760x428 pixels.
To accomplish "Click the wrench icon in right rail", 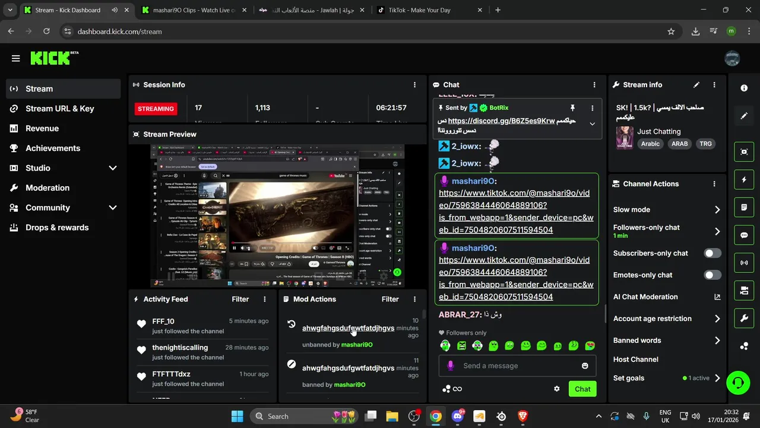I will tap(744, 318).
